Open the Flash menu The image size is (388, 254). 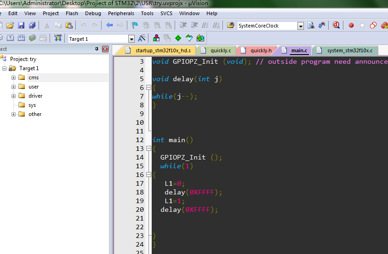[x=72, y=13]
